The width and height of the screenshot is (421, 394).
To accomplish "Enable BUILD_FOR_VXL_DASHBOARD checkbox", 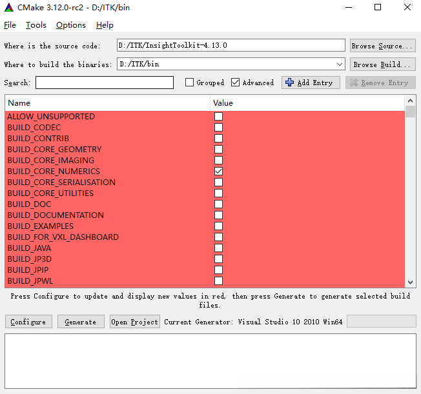I will pyautogui.click(x=218, y=237).
